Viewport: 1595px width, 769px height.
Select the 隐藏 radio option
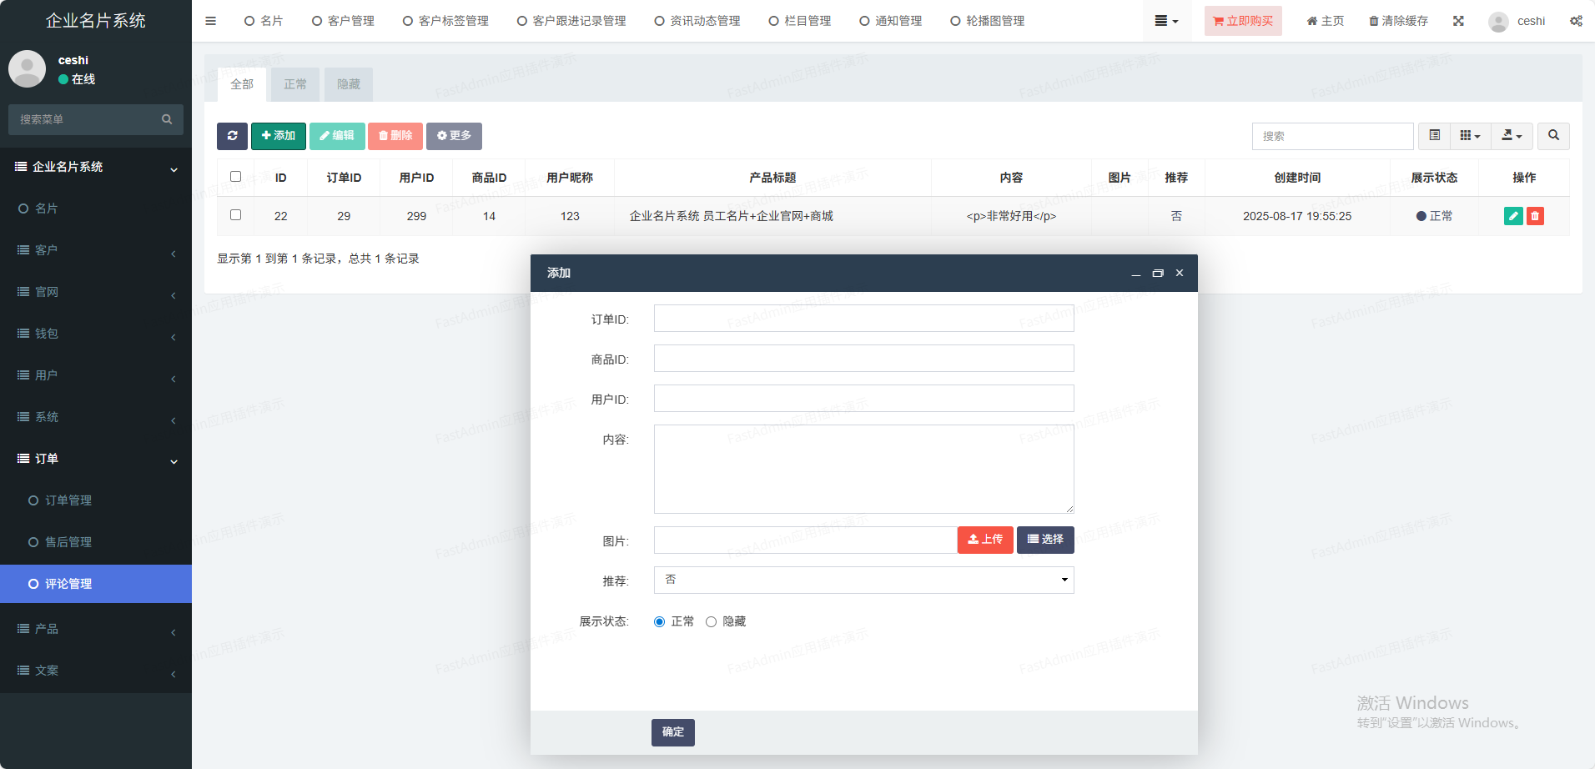tap(712, 621)
